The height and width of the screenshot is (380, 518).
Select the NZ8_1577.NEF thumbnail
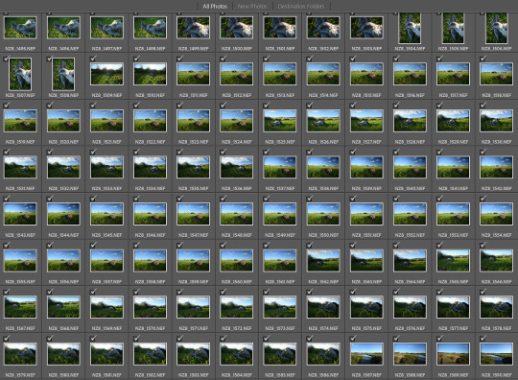coord(453,307)
